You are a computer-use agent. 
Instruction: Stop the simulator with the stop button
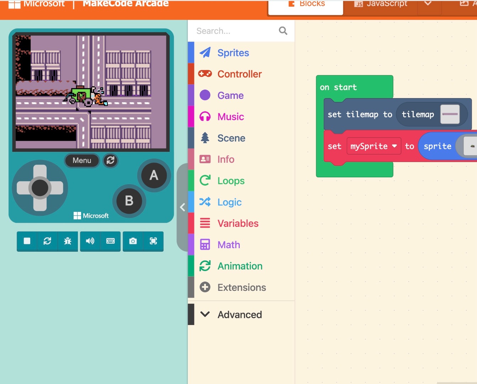click(x=27, y=241)
